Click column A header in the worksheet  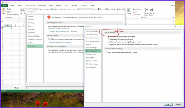coord(8,25)
